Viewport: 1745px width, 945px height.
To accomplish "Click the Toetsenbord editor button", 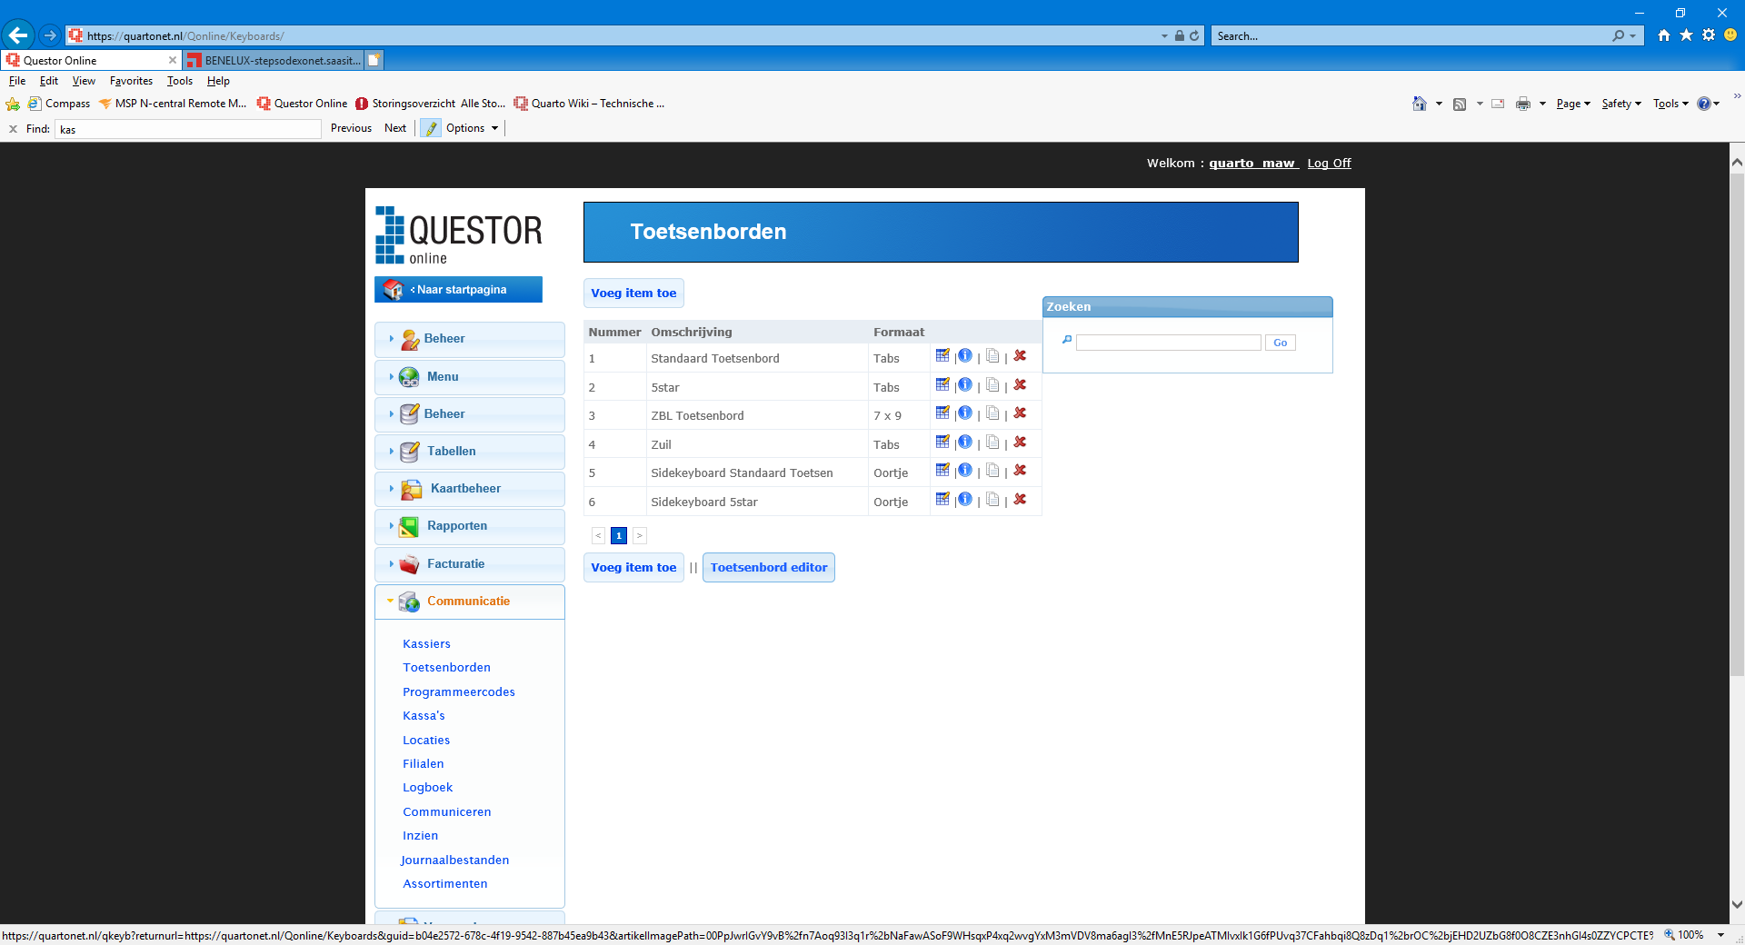I will (x=769, y=568).
